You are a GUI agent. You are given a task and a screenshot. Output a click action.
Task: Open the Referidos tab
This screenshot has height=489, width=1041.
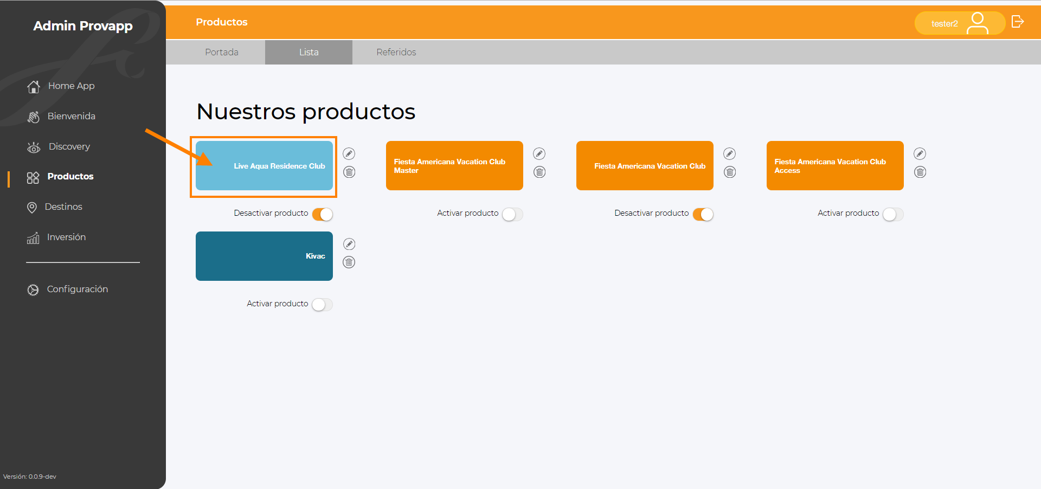(x=396, y=52)
